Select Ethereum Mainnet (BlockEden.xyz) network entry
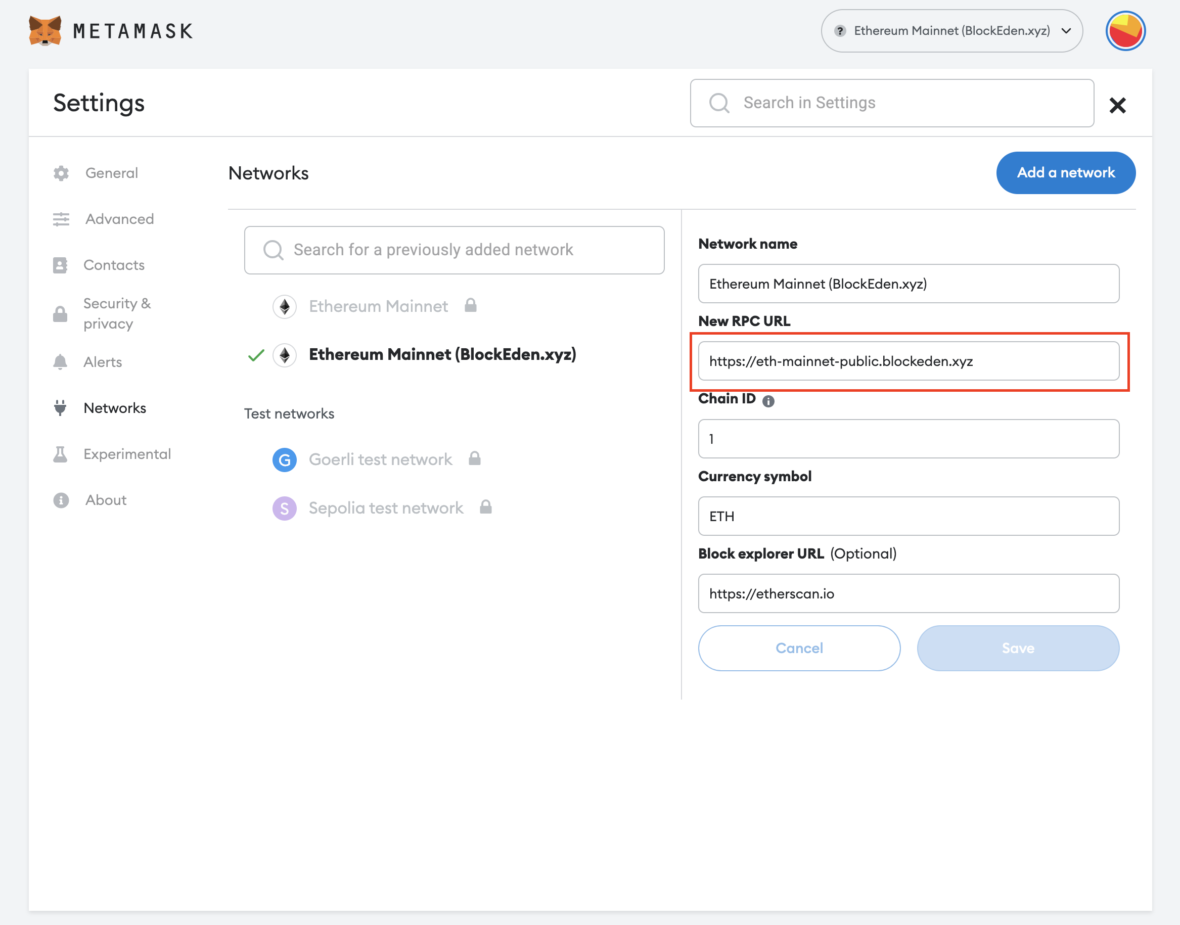The image size is (1180, 925). [442, 355]
